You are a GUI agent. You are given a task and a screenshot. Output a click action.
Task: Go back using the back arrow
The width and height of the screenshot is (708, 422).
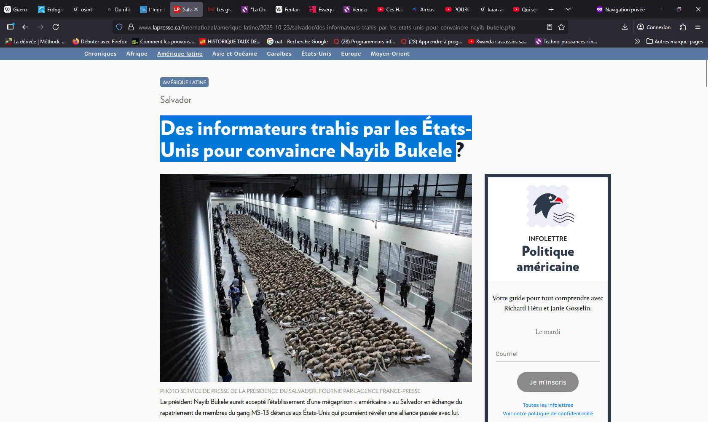coord(25,27)
